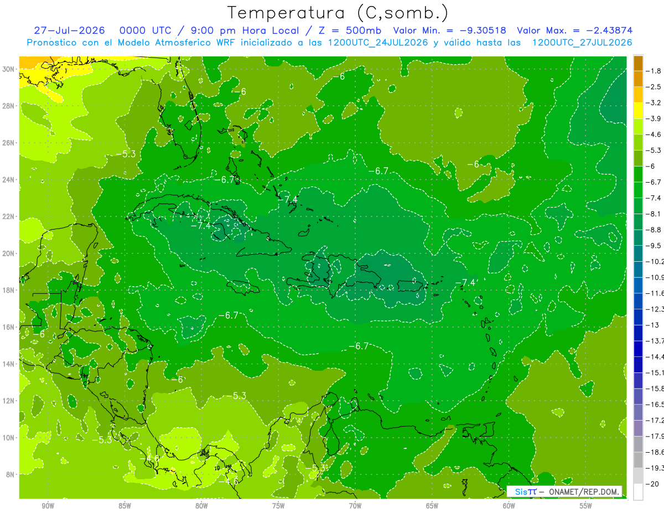Click the '-1.8' colorbar label
664x513 pixels.
click(x=653, y=71)
